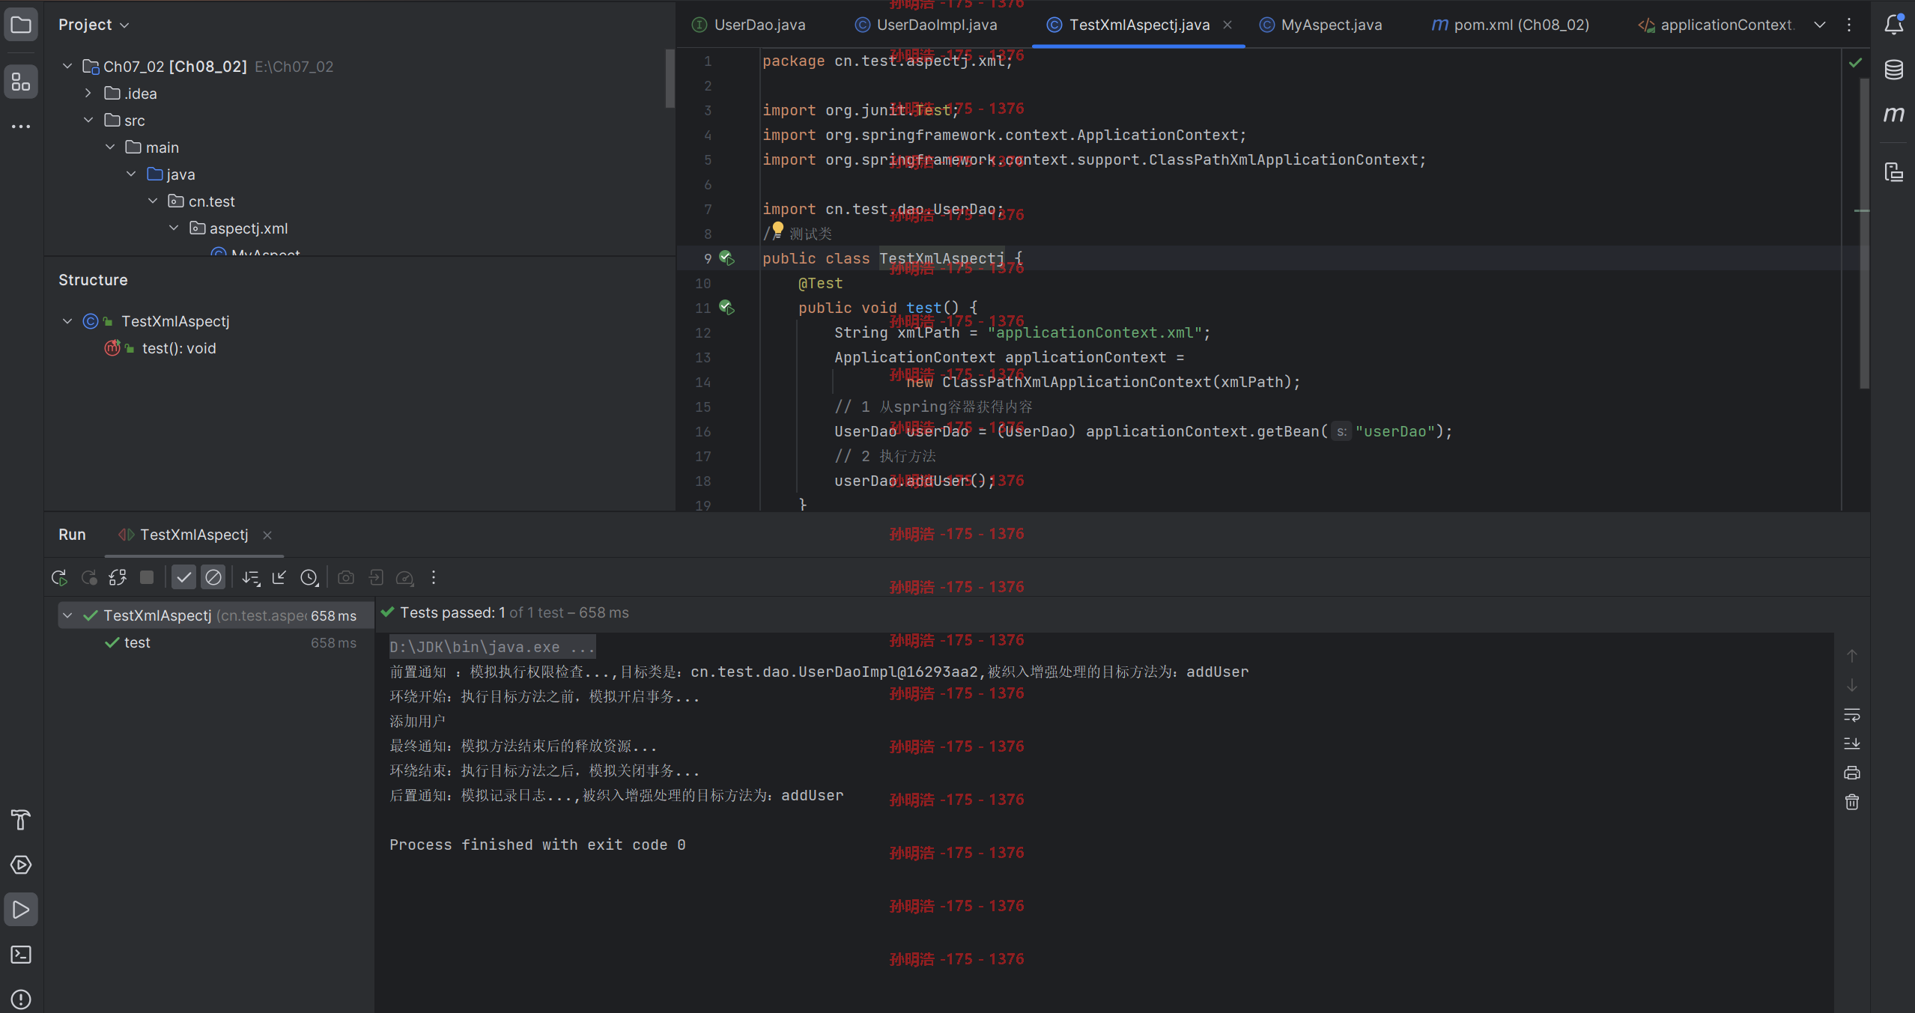This screenshot has width=1915, height=1013.
Task: Clear all console output trash icon
Action: (1852, 802)
